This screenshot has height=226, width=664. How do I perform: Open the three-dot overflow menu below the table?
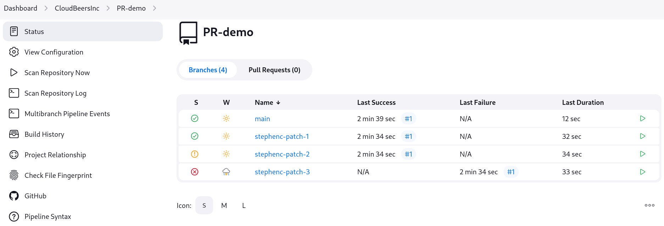coord(649,205)
